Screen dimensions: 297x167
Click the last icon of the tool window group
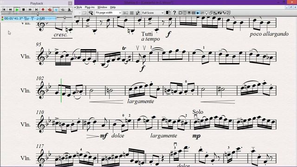tap(229, 13)
